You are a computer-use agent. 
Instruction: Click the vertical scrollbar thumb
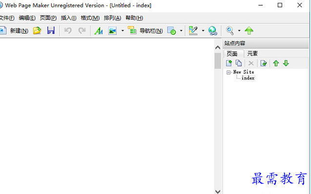click(218, 61)
